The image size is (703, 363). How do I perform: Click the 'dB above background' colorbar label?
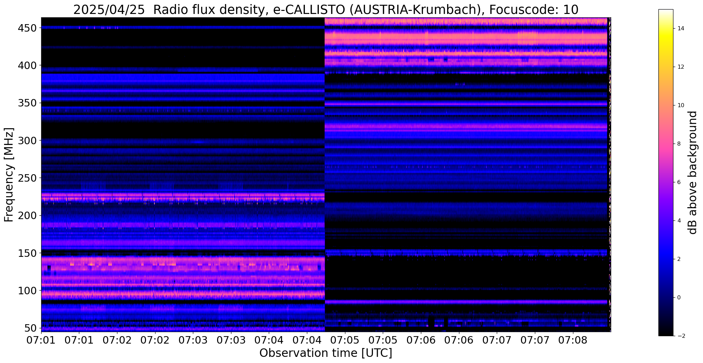(x=692, y=173)
